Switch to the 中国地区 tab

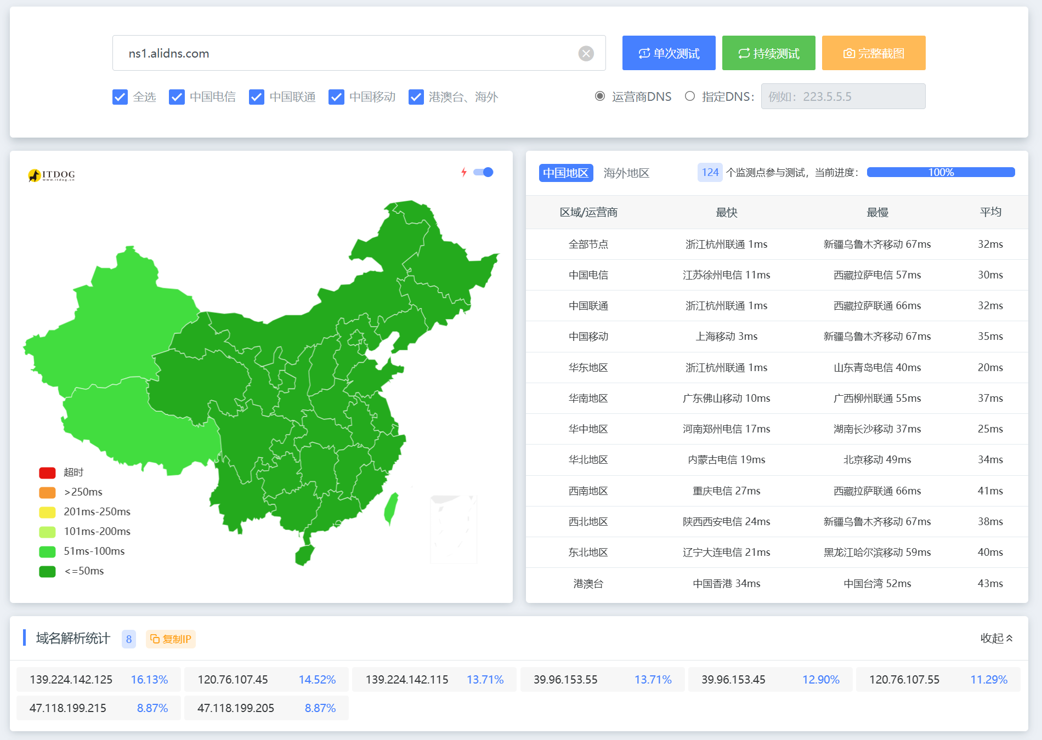coord(566,173)
